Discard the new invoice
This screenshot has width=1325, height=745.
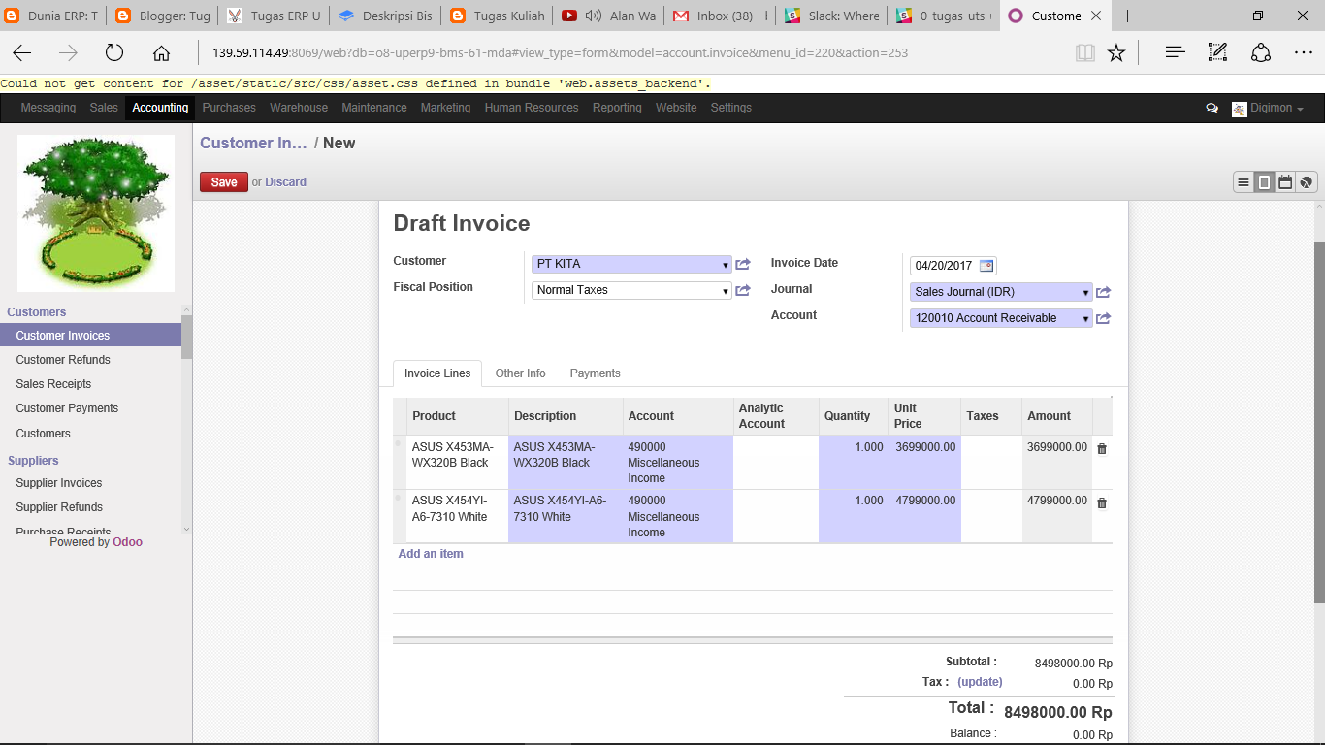(x=286, y=182)
